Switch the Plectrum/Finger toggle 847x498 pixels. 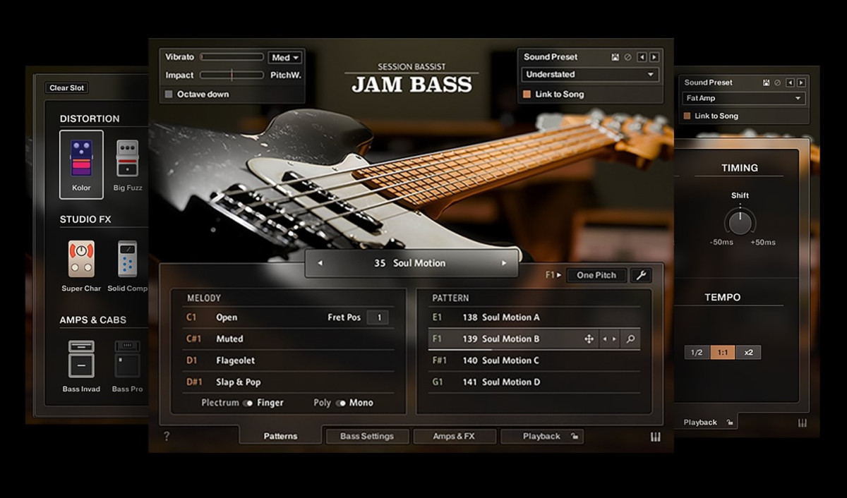[x=248, y=403]
